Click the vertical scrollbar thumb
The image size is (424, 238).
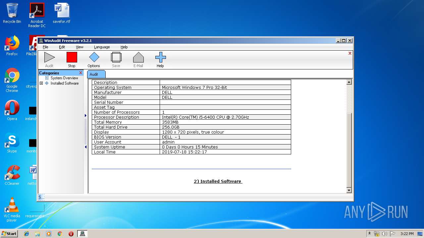coord(349,150)
